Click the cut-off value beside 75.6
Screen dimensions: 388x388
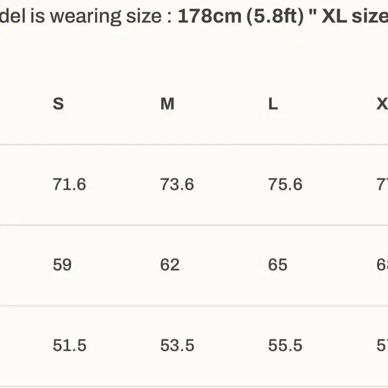point(382,184)
